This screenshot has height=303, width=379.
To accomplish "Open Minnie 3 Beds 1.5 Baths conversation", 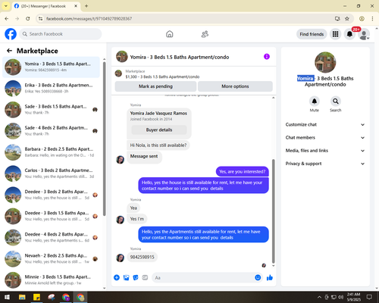I will coord(51,280).
